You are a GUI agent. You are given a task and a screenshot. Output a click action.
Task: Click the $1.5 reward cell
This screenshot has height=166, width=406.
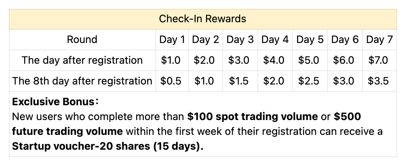239,81
